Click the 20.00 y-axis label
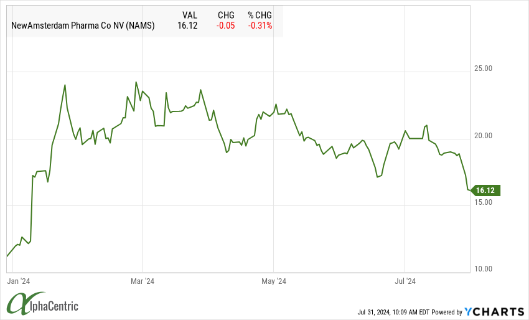529x320 pixels. [483, 136]
